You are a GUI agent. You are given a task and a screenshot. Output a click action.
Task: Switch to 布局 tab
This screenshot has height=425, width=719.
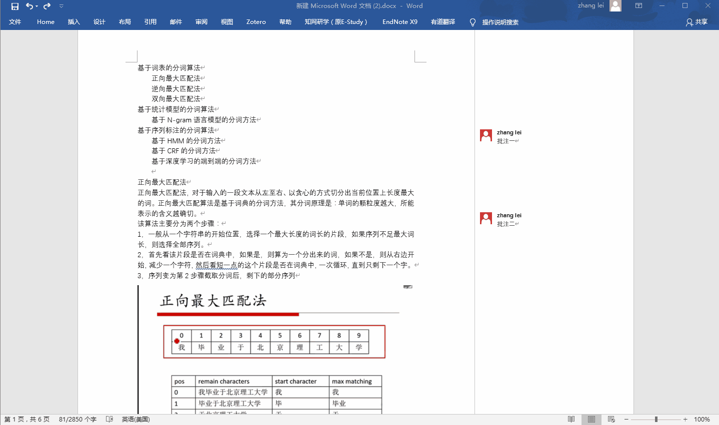coord(124,22)
